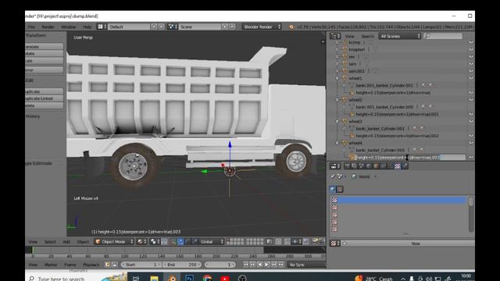Select the rotate manipulator icon
The width and height of the screenshot is (500, 281).
point(187,242)
